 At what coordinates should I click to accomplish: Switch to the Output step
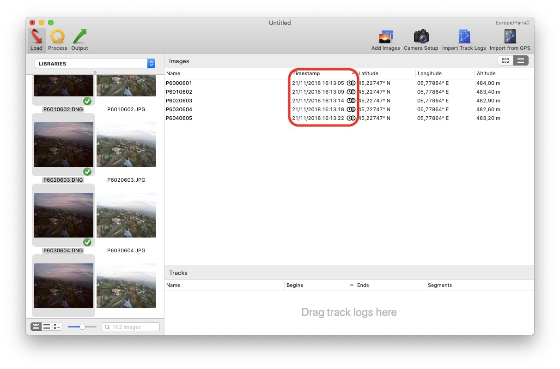79,39
